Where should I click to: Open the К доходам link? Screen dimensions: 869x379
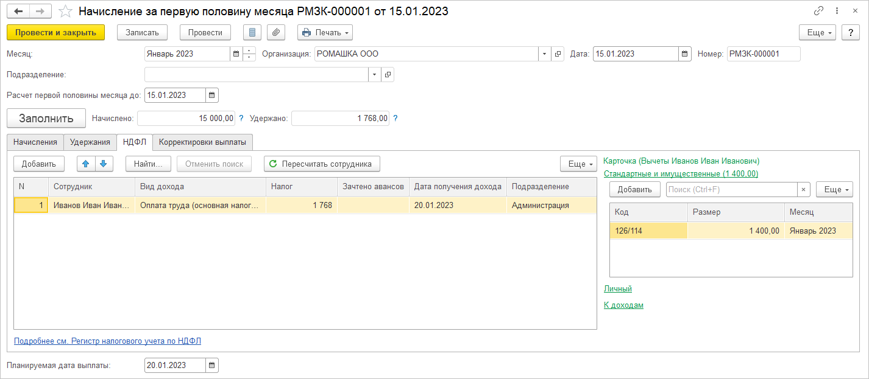tap(623, 305)
